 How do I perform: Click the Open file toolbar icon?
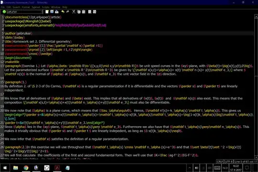click(x=52, y=11)
